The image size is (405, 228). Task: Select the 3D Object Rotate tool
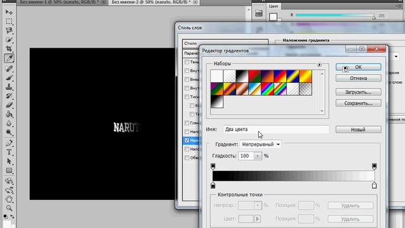9,180
